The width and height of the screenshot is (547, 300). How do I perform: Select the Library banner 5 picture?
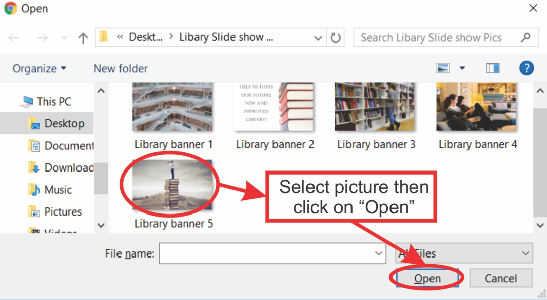[x=172, y=185]
